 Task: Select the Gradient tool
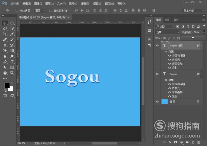12,51
